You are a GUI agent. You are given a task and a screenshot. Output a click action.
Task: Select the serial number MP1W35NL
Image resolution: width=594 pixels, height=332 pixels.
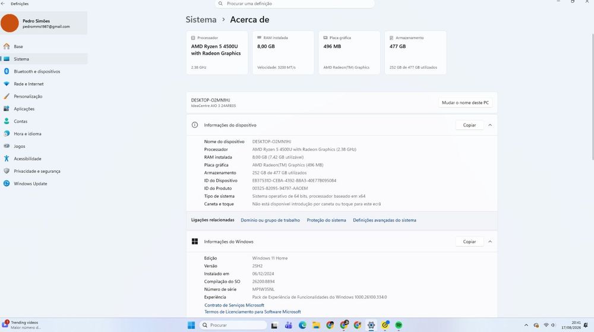pos(263,290)
